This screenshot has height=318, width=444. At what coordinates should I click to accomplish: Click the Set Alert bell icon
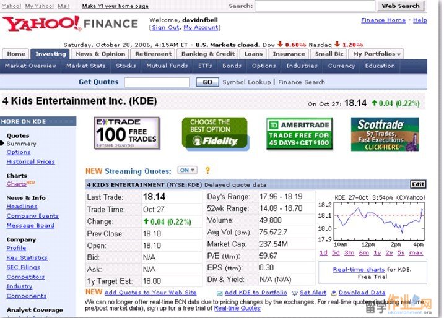pyautogui.click(x=295, y=293)
